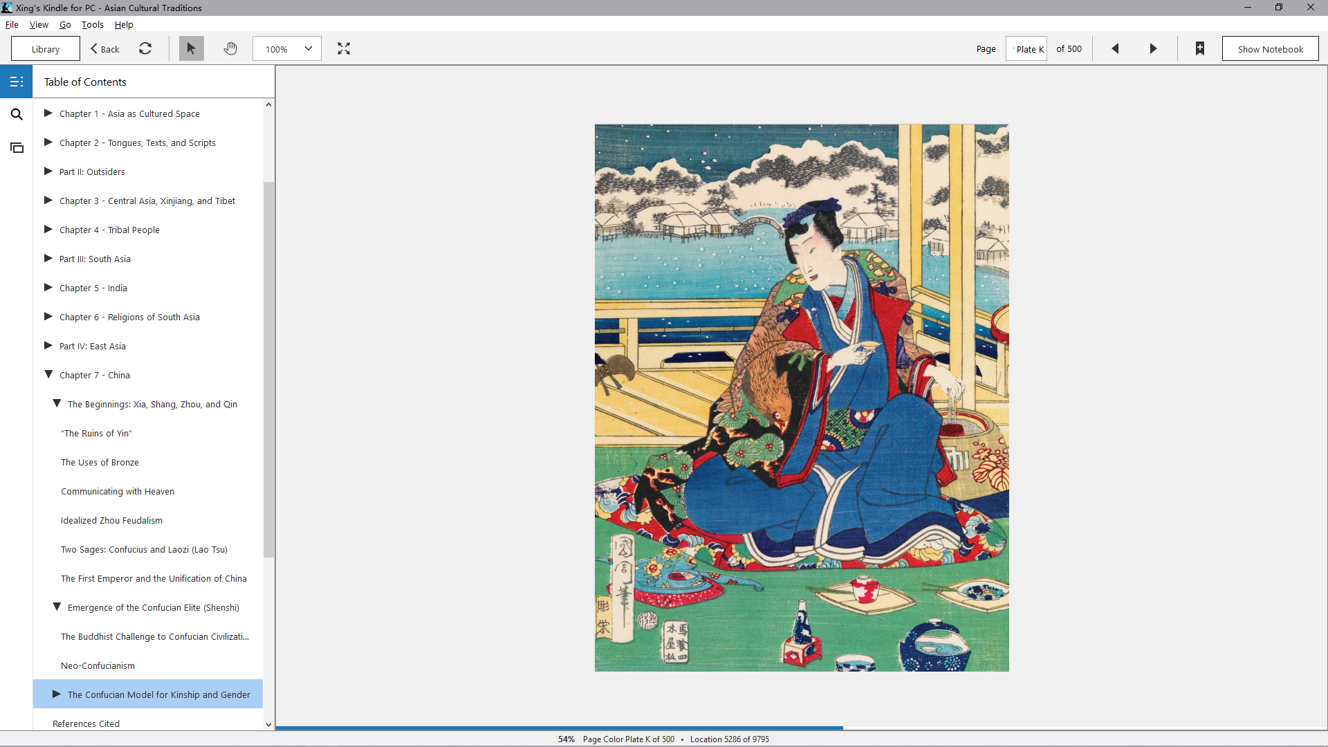Expand Chapter 1 - Asia as Cultured Space

click(x=48, y=113)
